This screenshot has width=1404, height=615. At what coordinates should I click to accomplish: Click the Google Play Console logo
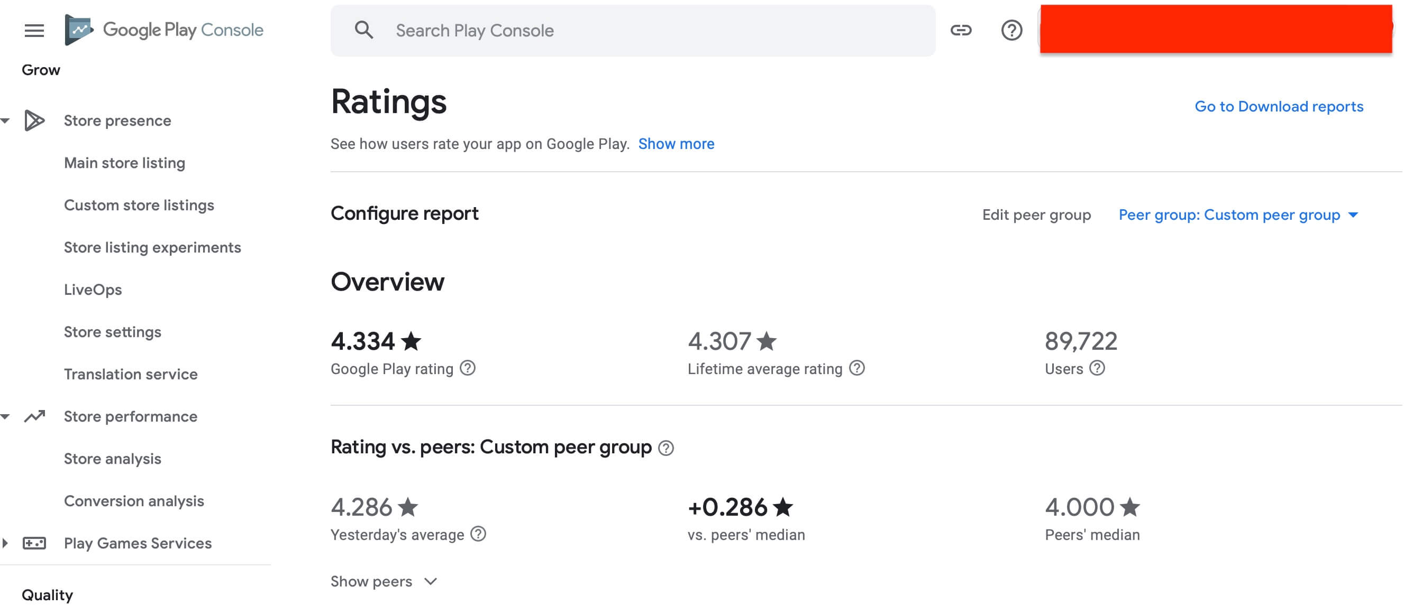pyautogui.click(x=163, y=30)
